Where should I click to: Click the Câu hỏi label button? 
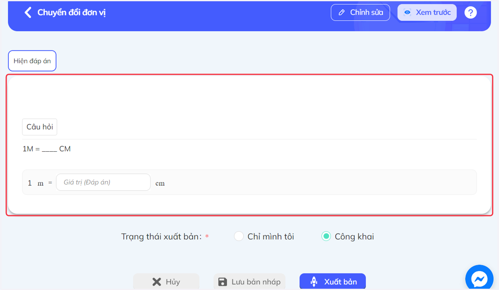[40, 127]
